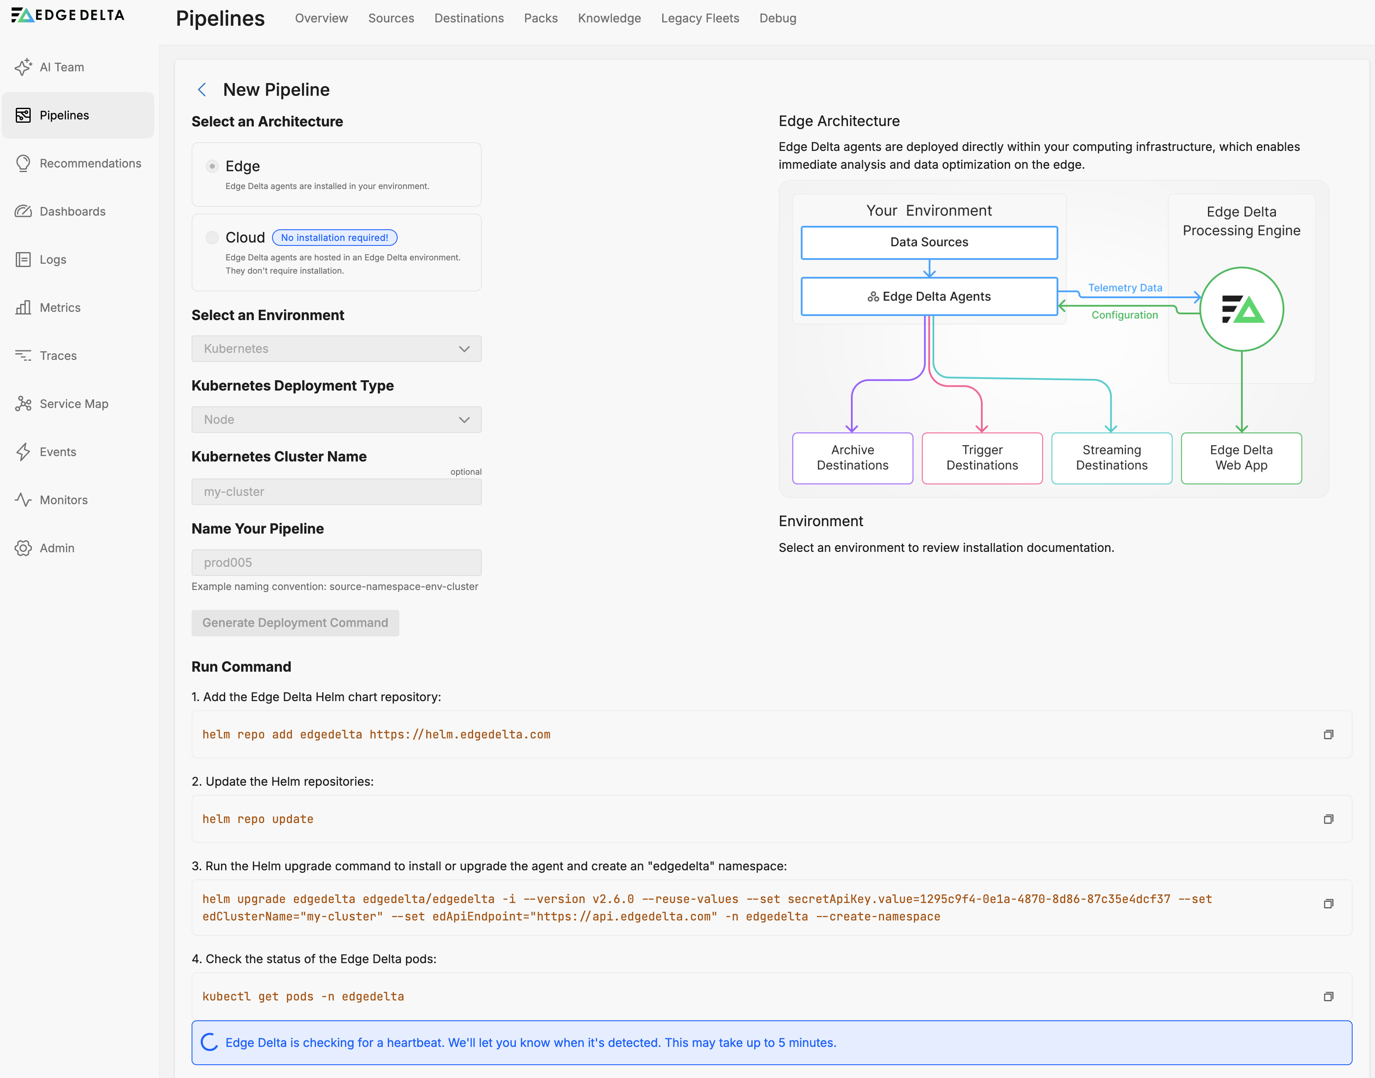Copy the helm upgrade edgedelta command
The height and width of the screenshot is (1078, 1375).
pyautogui.click(x=1328, y=904)
